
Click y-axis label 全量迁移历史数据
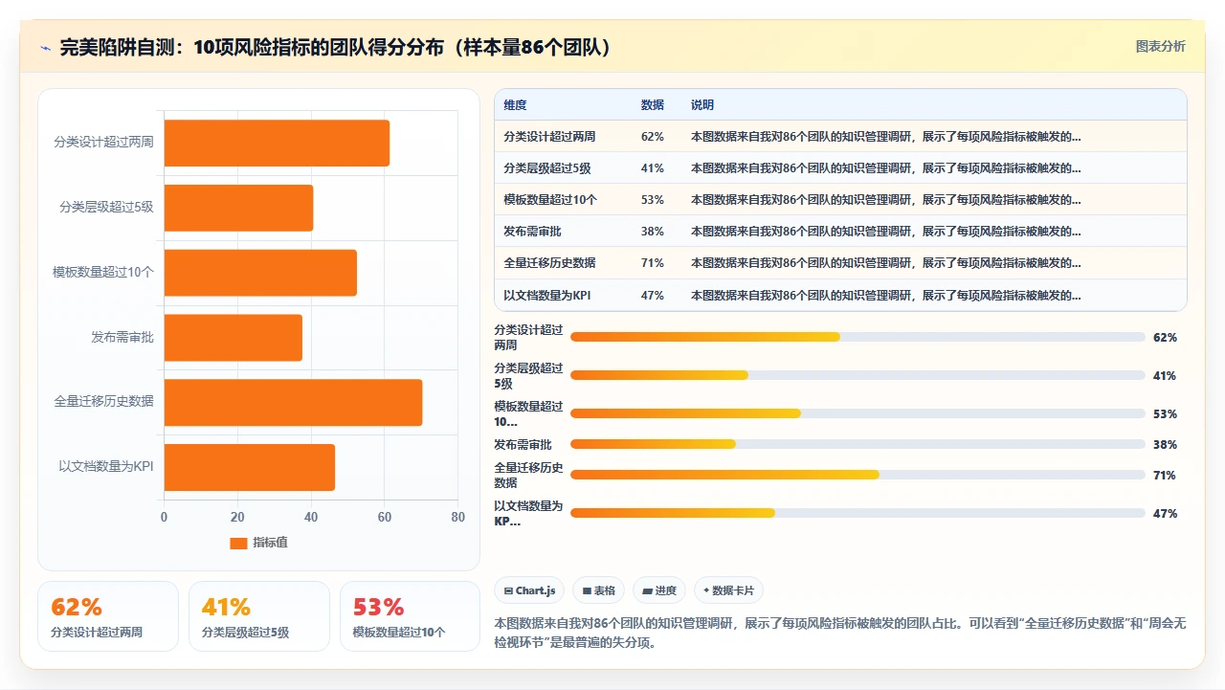pos(103,402)
